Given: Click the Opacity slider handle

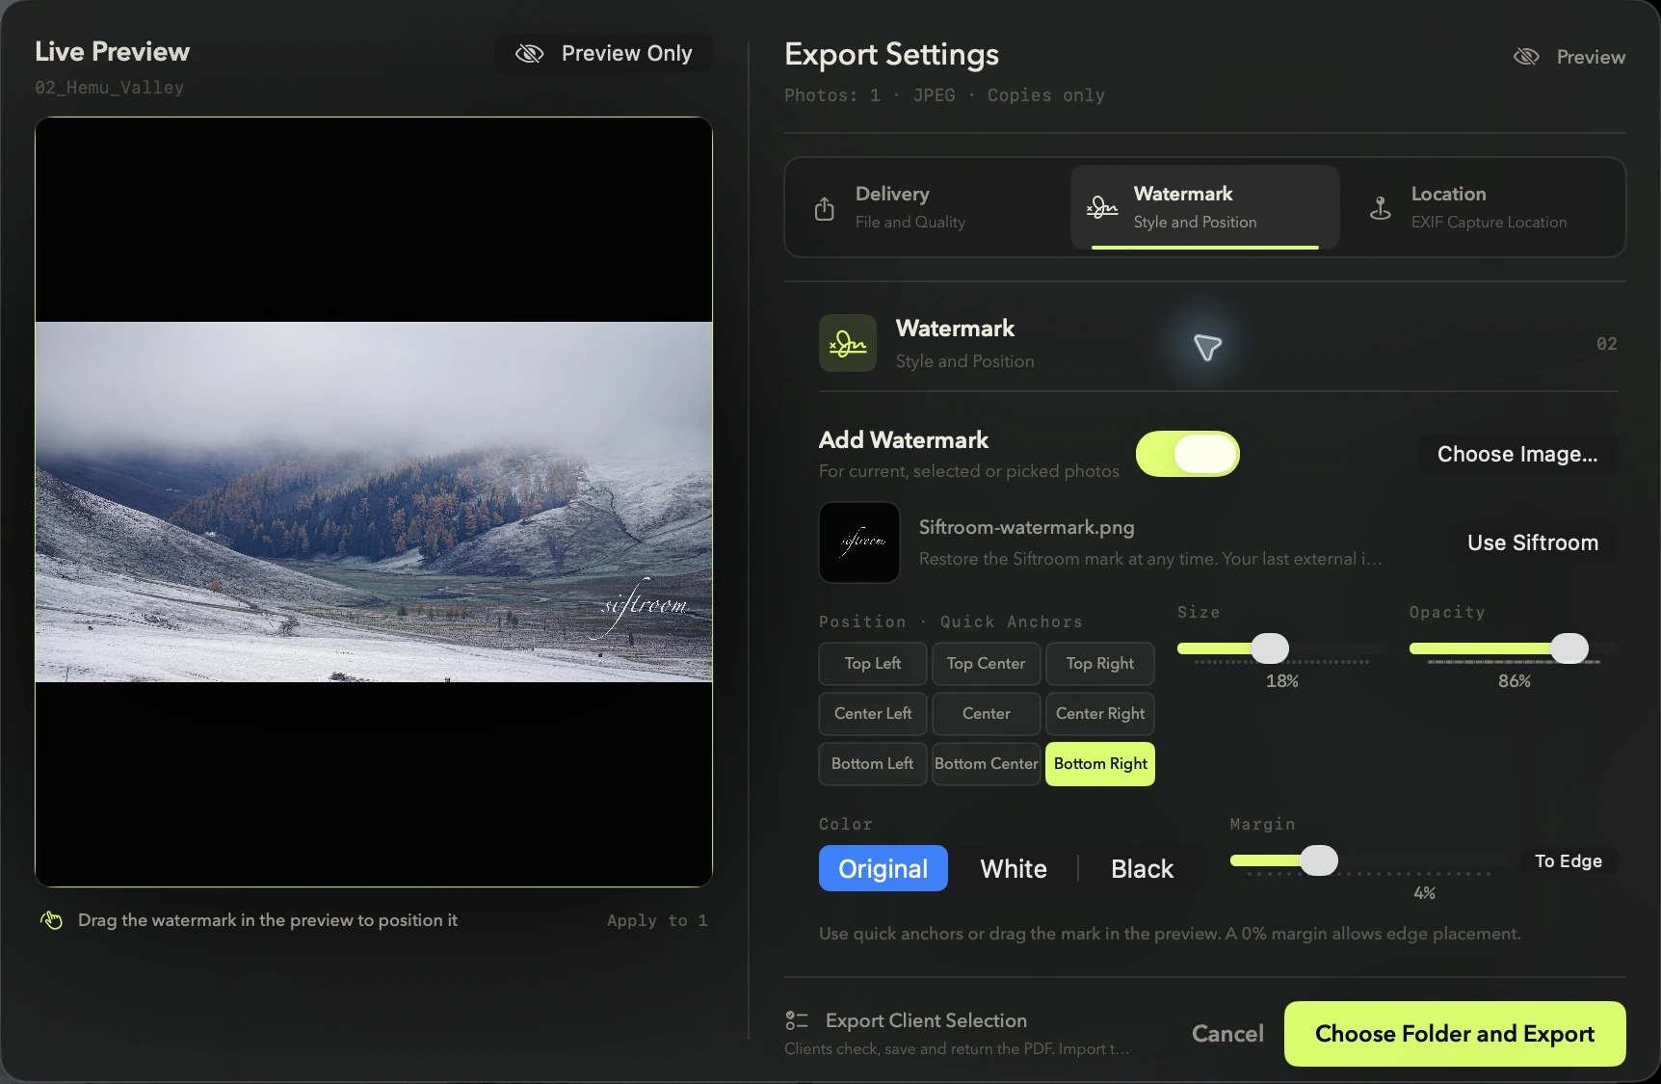Looking at the screenshot, I should tap(1569, 648).
